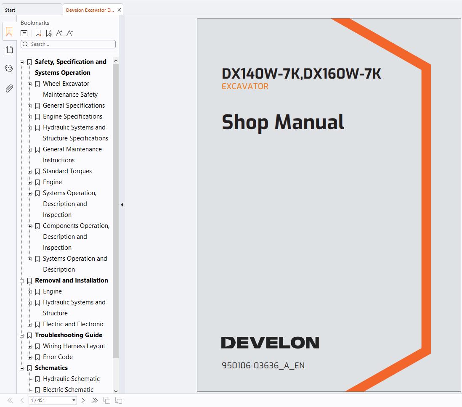Screen dimensions: 462x407
Task: Increase bookmark font size icon
Action: click(59, 33)
